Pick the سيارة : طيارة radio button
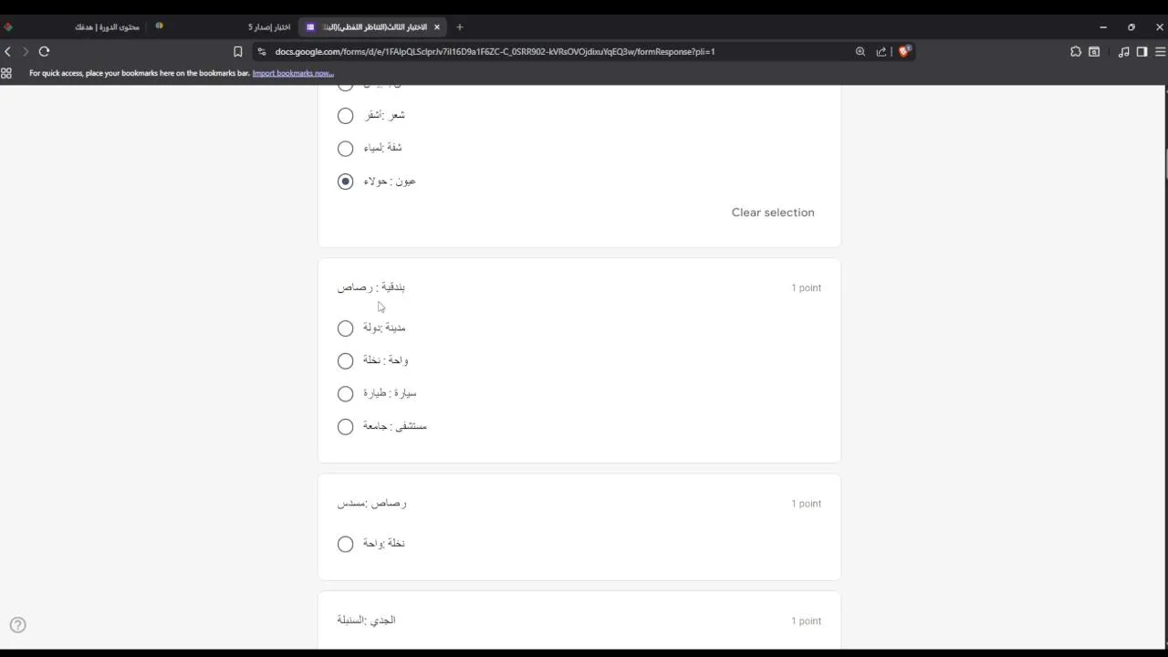Viewport: 1168px width, 657px height. 345,394
